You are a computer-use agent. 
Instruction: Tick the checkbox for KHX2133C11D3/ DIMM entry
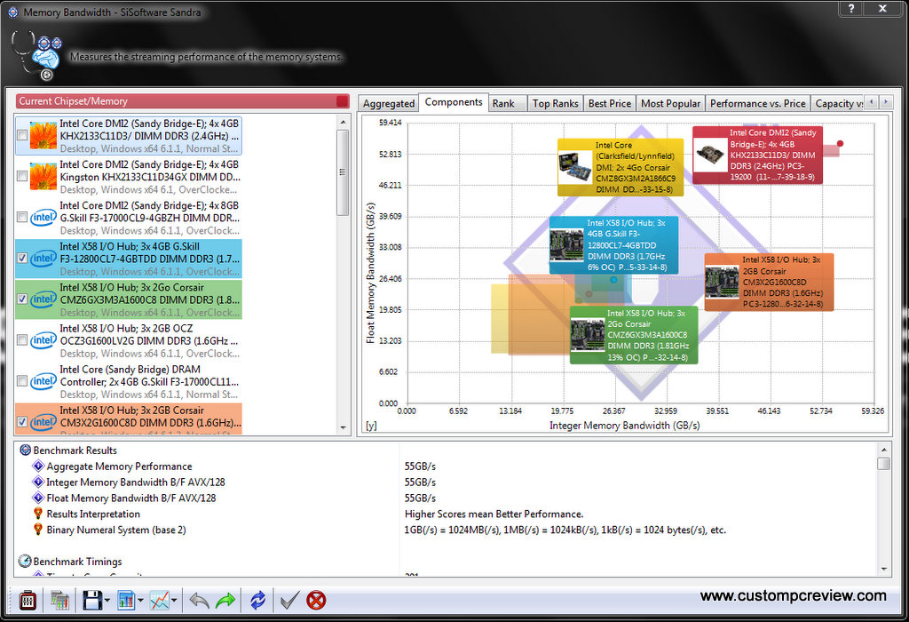(x=22, y=135)
